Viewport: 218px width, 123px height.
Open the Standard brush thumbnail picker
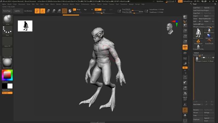coord(7,20)
